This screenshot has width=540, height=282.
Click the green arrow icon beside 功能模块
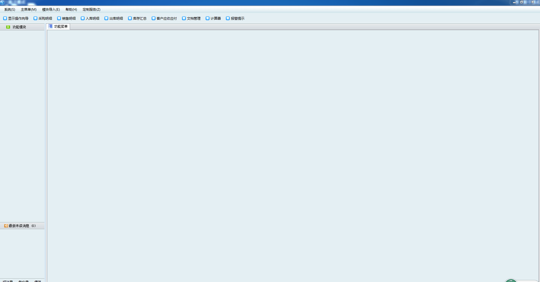tap(8, 27)
